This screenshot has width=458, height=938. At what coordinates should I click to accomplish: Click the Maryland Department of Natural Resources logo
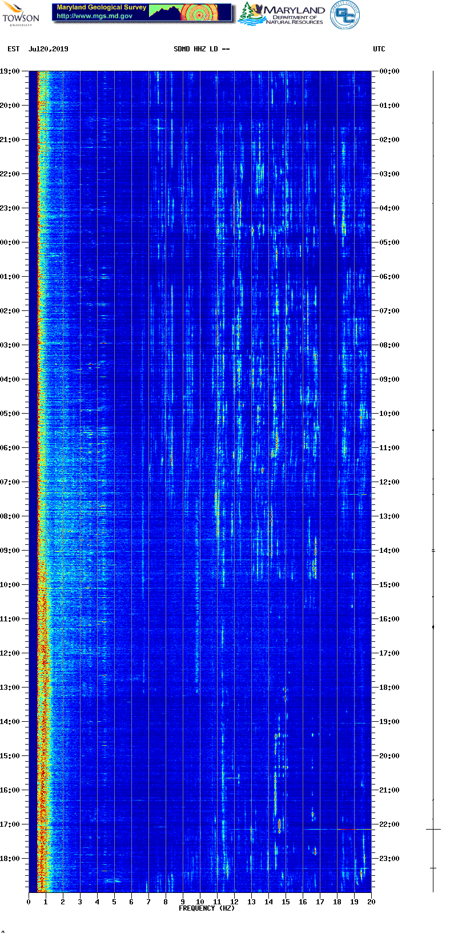pos(282,14)
